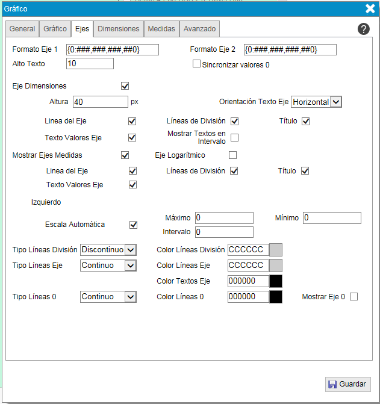Check the Mostrar Eje 0 checkbox
Screen dimensions: 380x404
tap(354, 296)
